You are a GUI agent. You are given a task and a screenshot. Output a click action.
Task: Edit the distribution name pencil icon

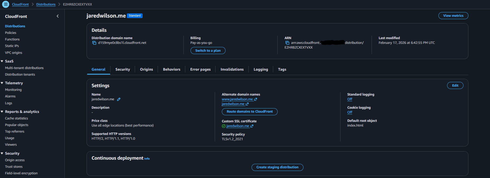click(119, 99)
